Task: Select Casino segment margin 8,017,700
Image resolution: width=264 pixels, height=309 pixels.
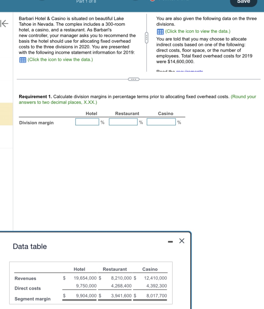Action: coord(157,296)
